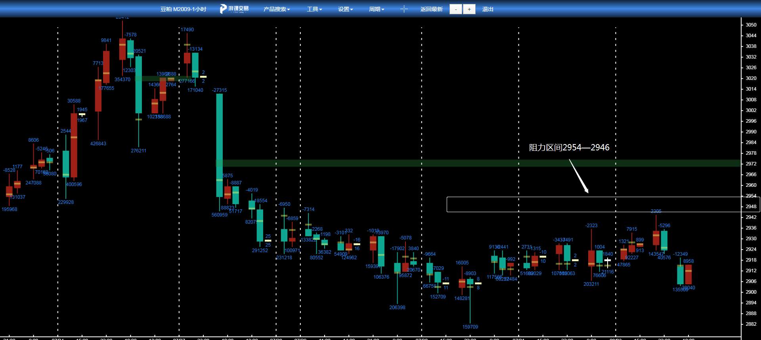The height and width of the screenshot is (340, 761).
Task: Click the volume label 159709
Action: (470, 327)
